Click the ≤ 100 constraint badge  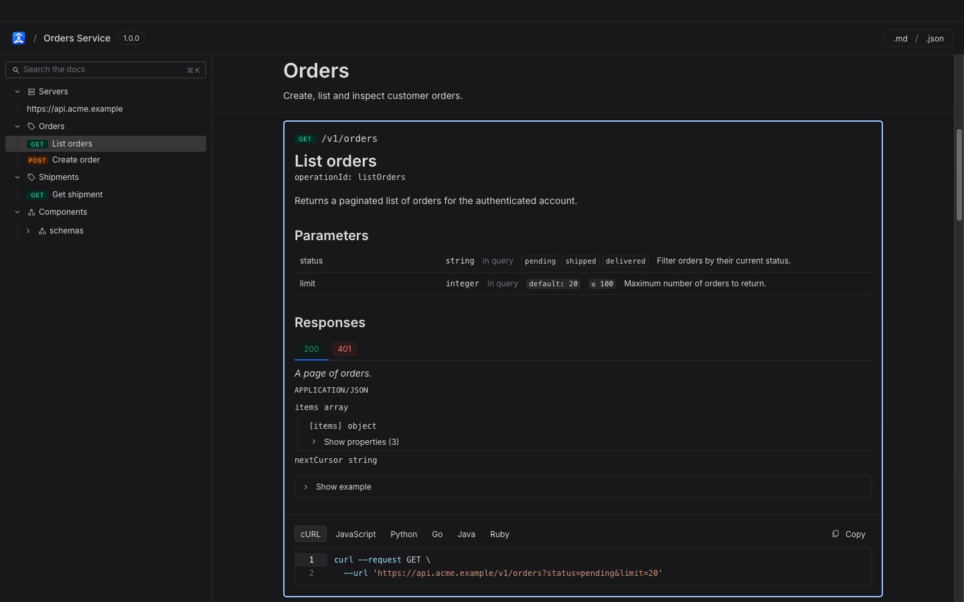pos(602,284)
